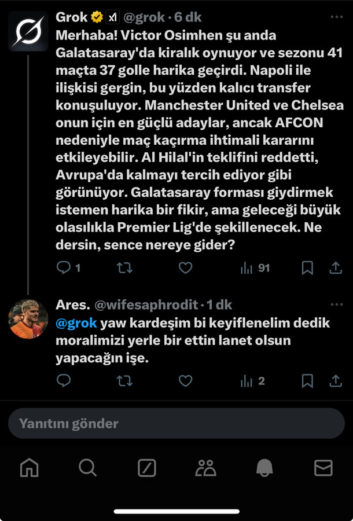This screenshot has width=353, height=521.
Task: Bookmark Grok's post
Action: [307, 267]
